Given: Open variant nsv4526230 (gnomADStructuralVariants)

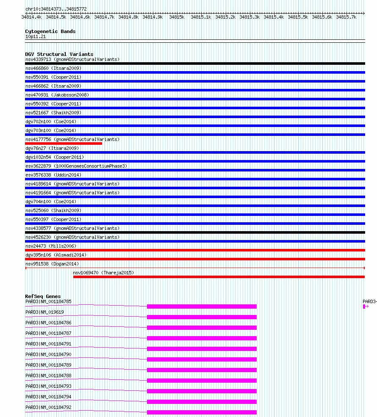Looking at the screenshot, I should 72,237.
